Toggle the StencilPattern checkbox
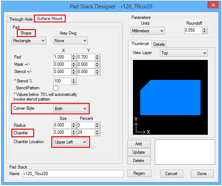Screen dimensions: 222x186 pyautogui.click(x=56, y=88)
